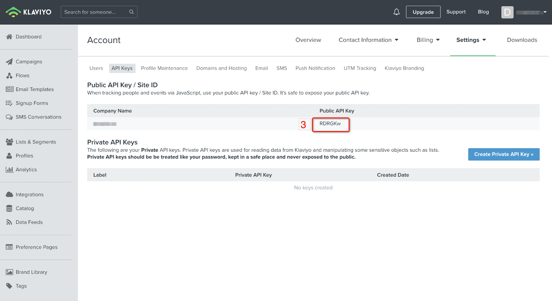Open Data Feeds in sidebar
This screenshot has height=301, width=552.
29,222
